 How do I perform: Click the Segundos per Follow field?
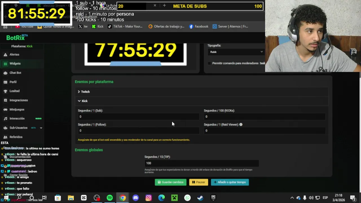pyautogui.click(x=138, y=131)
